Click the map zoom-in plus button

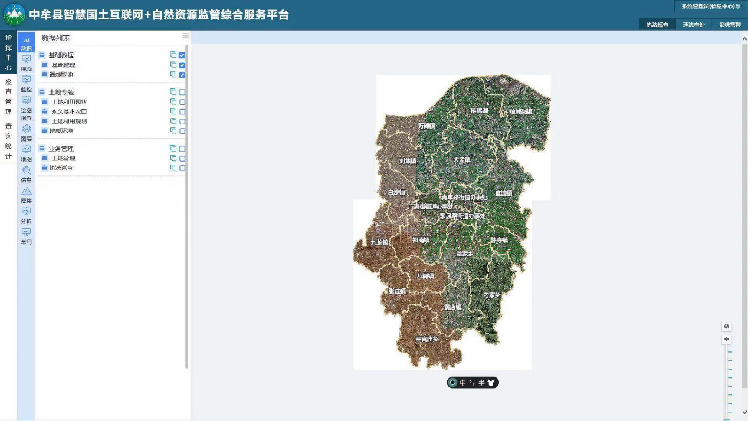click(x=726, y=339)
